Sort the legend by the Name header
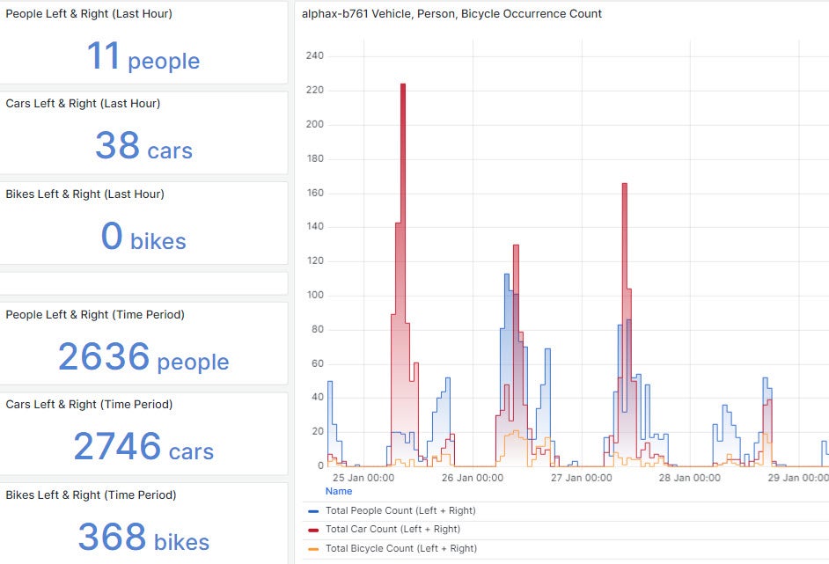829x564 pixels. 339,491
